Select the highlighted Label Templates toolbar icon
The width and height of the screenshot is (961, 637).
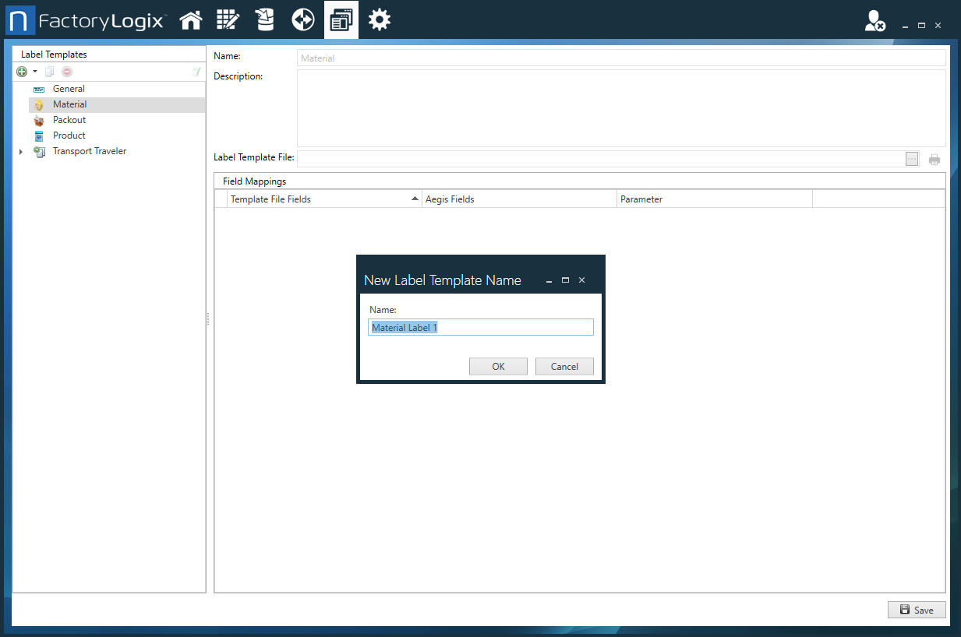tap(341, 19)
